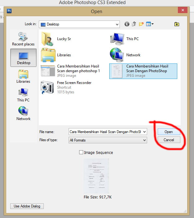194x218 pixels.
Task: Select Libraries in the places sidebar
Action: [23, 77]
